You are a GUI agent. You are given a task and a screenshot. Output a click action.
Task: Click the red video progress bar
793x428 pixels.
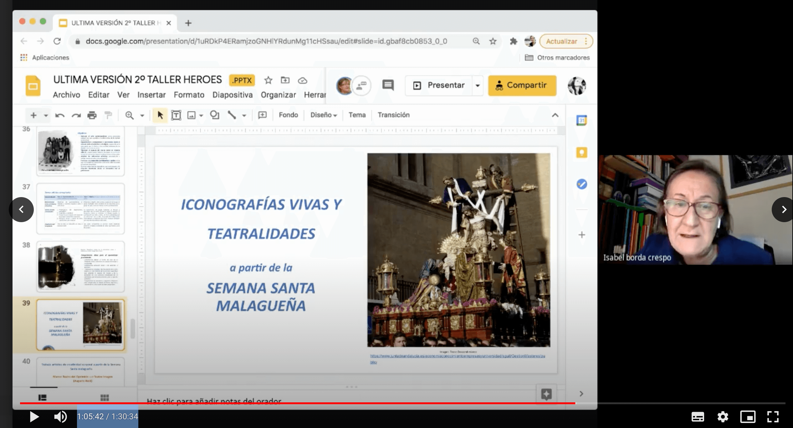[297, 403]
